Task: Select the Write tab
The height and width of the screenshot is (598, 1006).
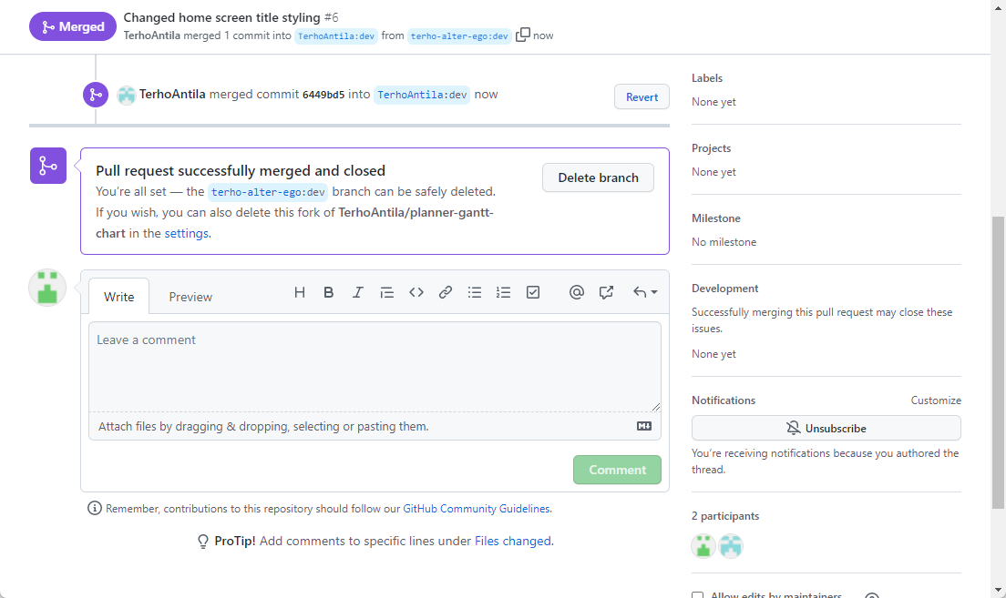Action: click(x=119, y=297)
